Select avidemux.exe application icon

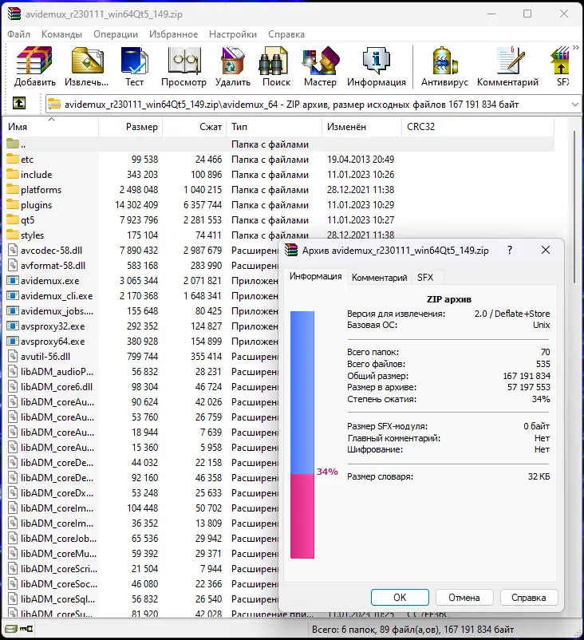[13, 280]
